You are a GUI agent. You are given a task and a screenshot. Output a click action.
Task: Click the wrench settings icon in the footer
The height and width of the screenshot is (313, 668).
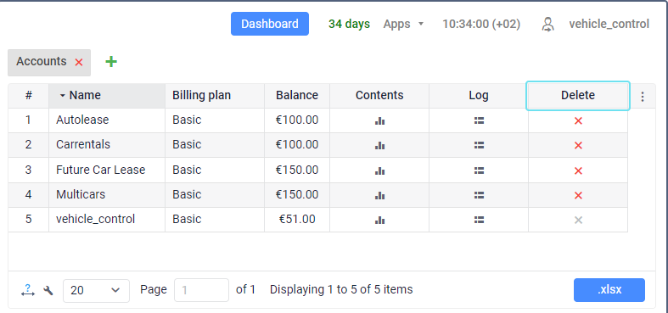click(48, 290)
